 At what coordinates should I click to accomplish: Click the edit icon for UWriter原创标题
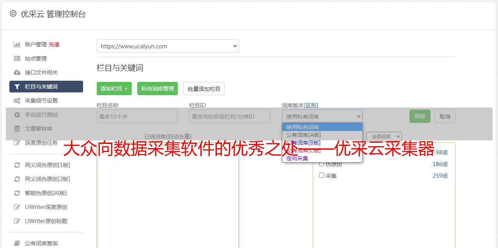click(x=17, y=221)
